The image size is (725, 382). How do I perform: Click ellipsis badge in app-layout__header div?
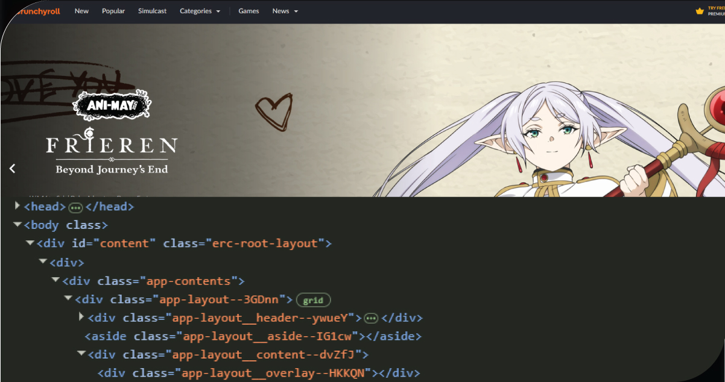(371, 318)
